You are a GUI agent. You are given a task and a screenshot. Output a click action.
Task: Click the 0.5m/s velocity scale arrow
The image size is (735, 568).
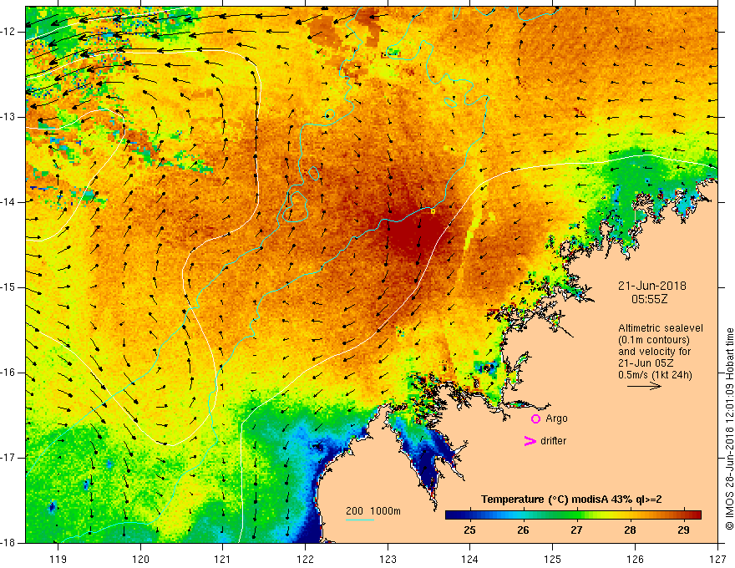[x=644, y=387]
